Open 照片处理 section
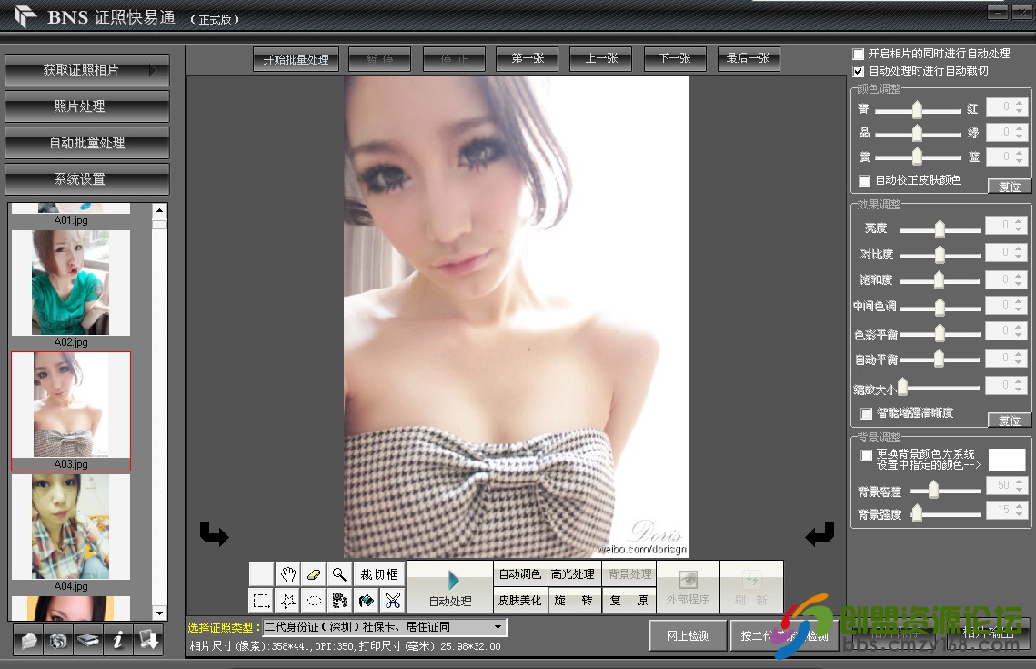This screenshot has height=669, width=1036. [87, 106]
